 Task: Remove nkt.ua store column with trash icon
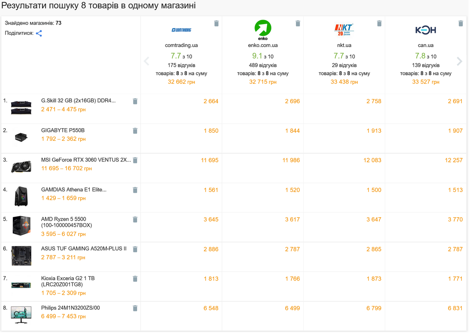(379, 23)
